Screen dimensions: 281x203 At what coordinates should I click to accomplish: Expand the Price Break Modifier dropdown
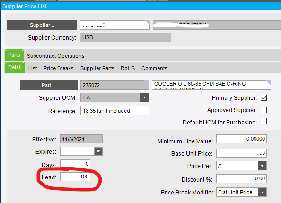pos(263,192)
